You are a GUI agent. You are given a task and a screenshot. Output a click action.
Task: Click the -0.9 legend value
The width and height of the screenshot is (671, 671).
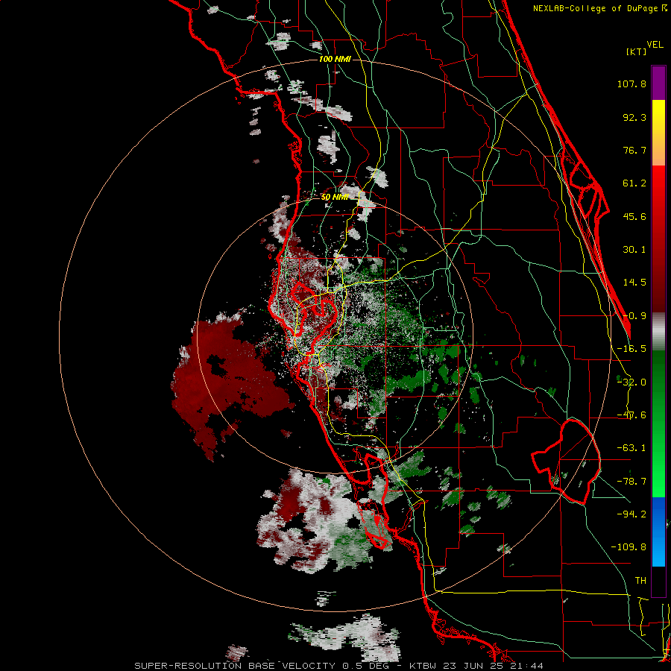click(x=634, y=316)
